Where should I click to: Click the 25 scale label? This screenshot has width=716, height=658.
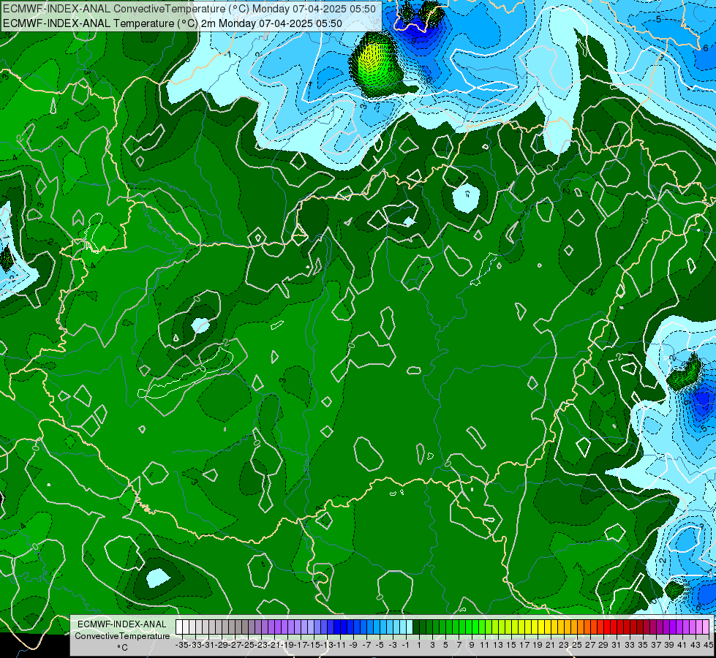pos(577,646)
